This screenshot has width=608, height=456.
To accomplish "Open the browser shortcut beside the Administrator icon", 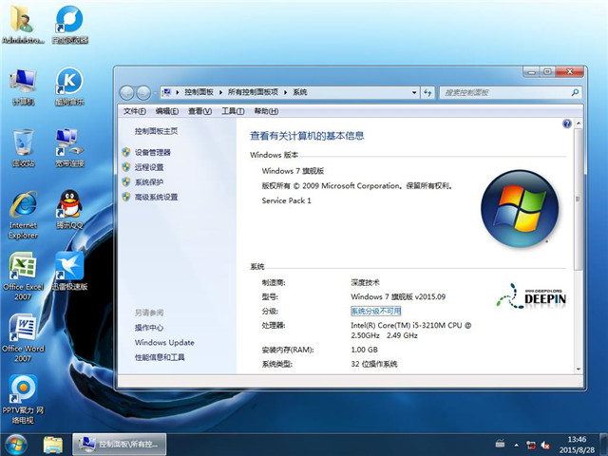I will point(69,24).
